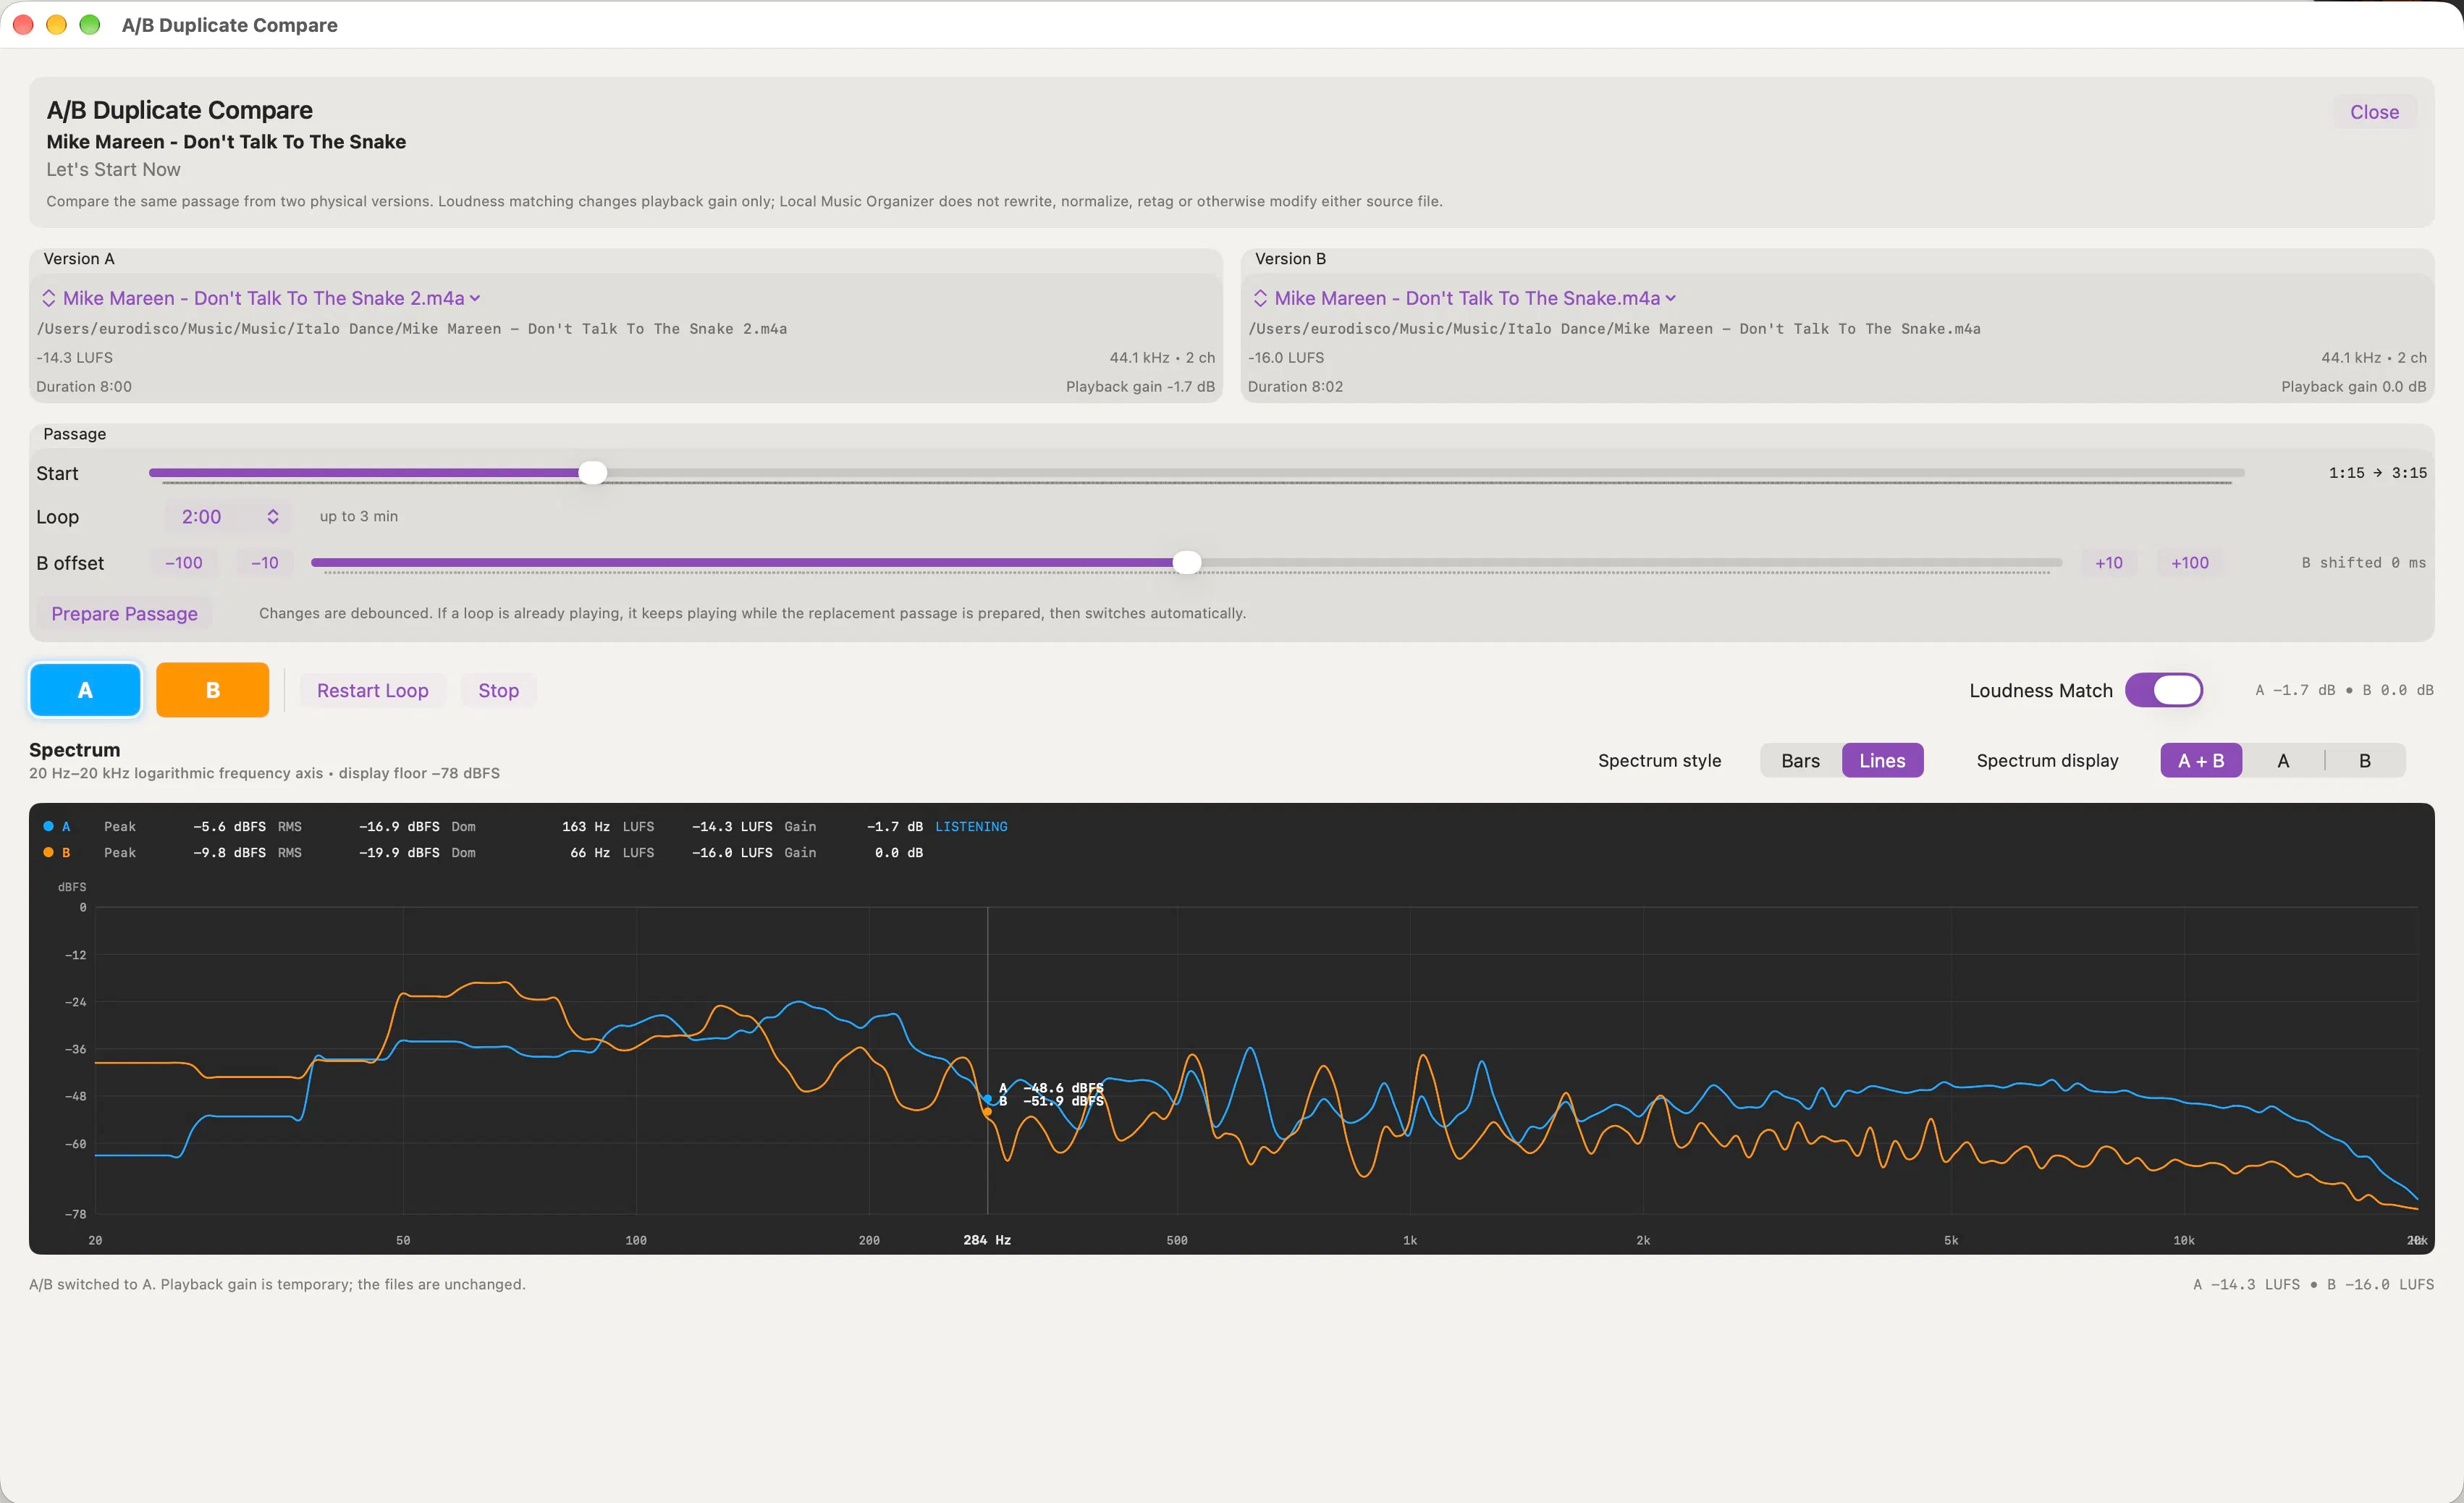The height and width of the screenshot is (1503, 2464).
Task: Click the B offset slider thumb
Action: (1186, 563)
